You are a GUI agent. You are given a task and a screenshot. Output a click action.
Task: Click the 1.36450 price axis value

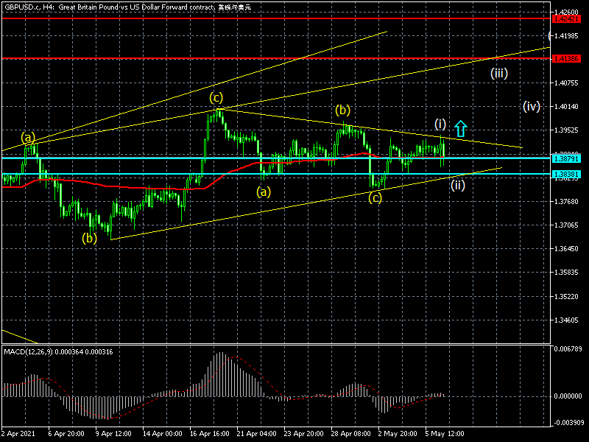click(x=566, y=249)
